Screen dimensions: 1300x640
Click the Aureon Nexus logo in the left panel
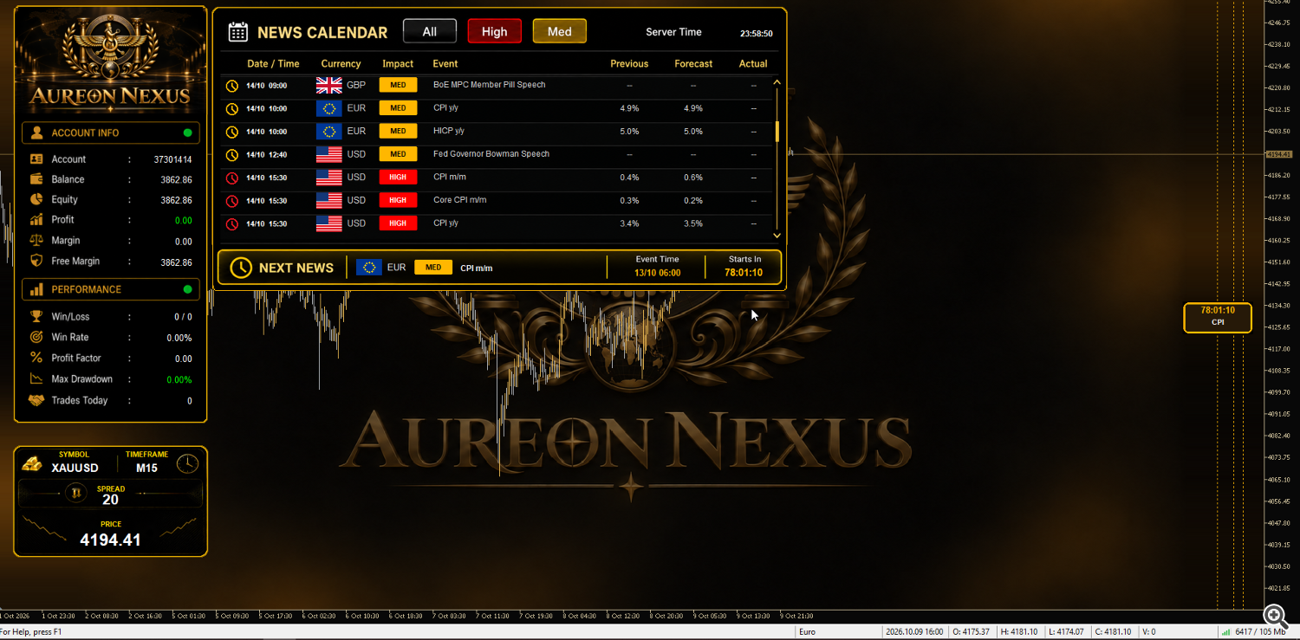110,64
